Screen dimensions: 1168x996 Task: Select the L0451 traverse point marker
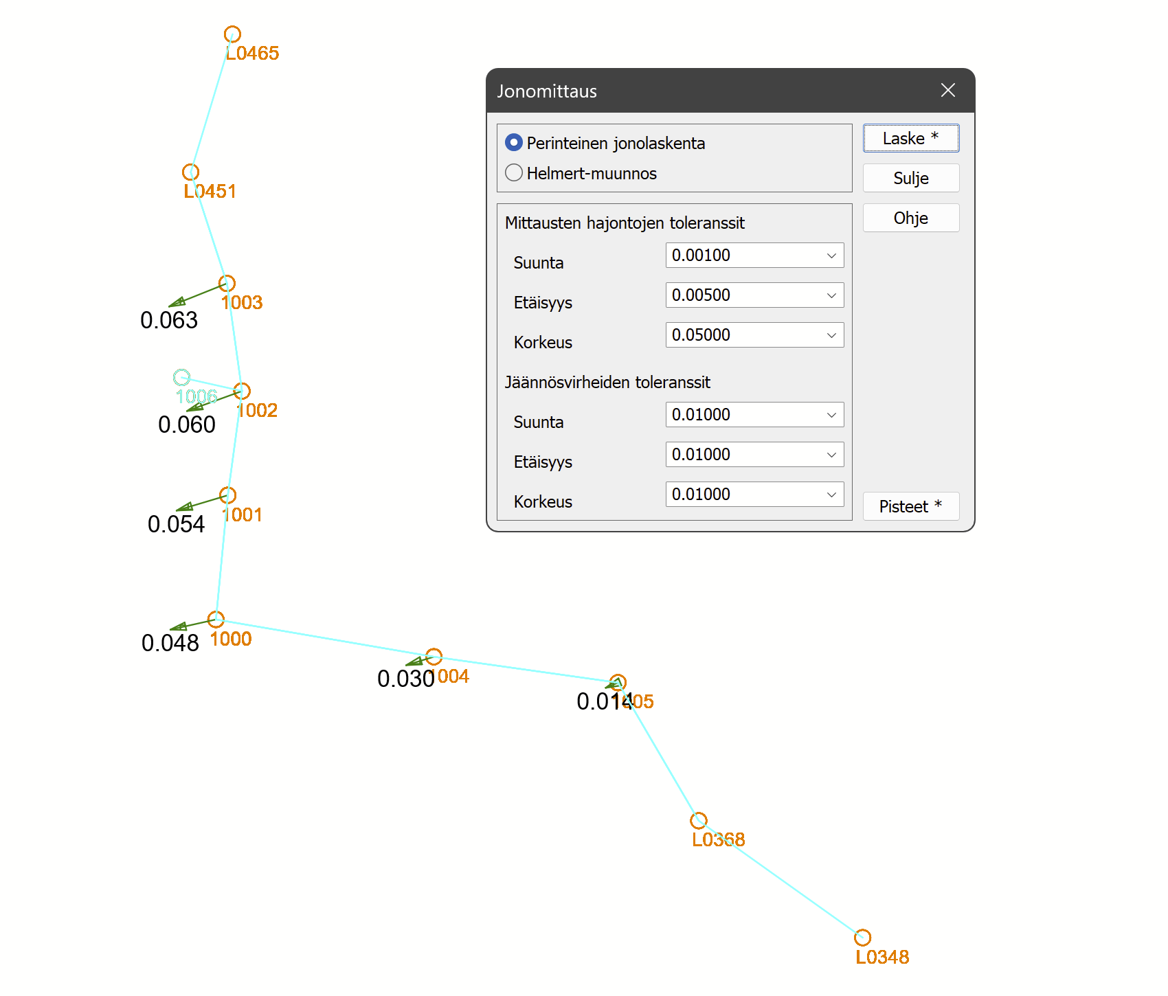[x=190, y=172]
